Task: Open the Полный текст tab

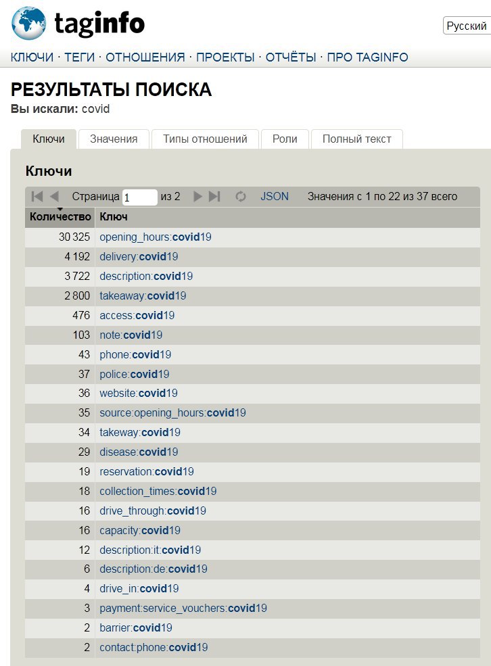Action: 357,139
